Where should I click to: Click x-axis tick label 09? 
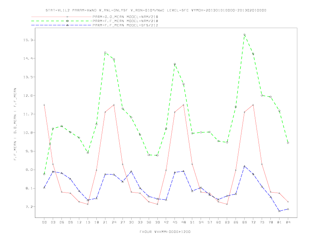[x=71, y=222]
